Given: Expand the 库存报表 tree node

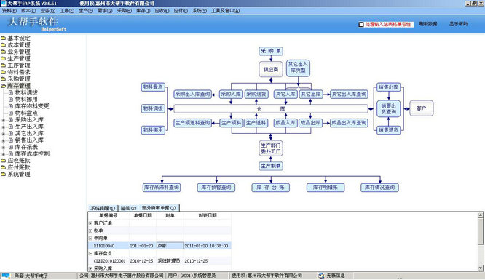Looking at the screenshot, I should [x=4, y=147].
